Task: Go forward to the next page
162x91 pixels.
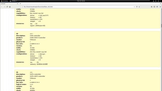Action: click(x=5, y=7)
